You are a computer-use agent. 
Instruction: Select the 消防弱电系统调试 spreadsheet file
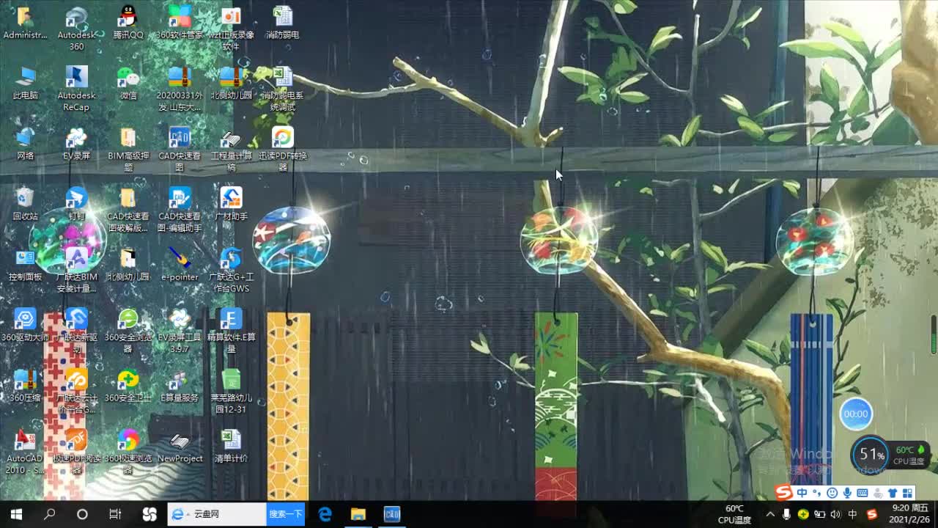pyautogui.click(x=283, y=89)
